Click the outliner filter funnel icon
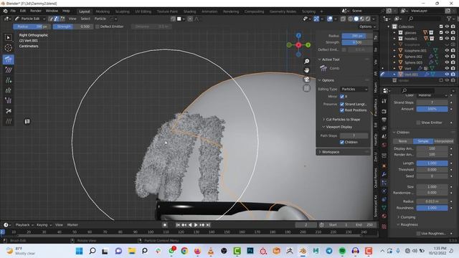This screenshot has width=459, height=258. [x=449, y=19]
